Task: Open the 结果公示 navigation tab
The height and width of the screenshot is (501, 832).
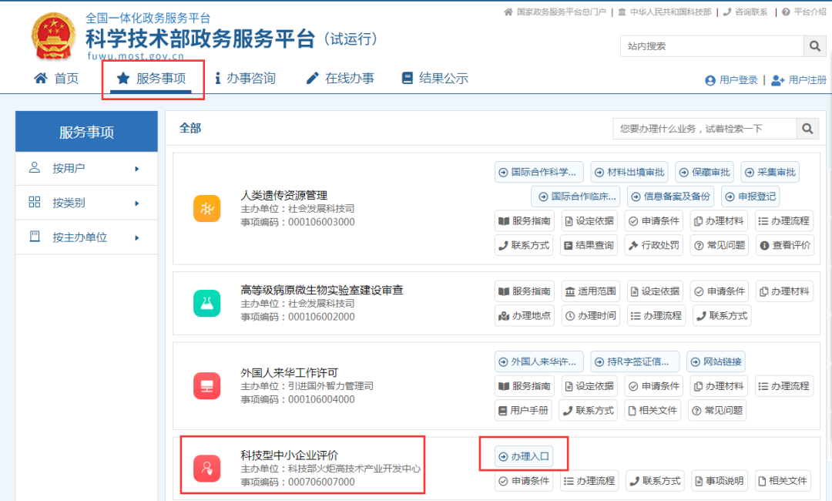Action: click(435, 79)
